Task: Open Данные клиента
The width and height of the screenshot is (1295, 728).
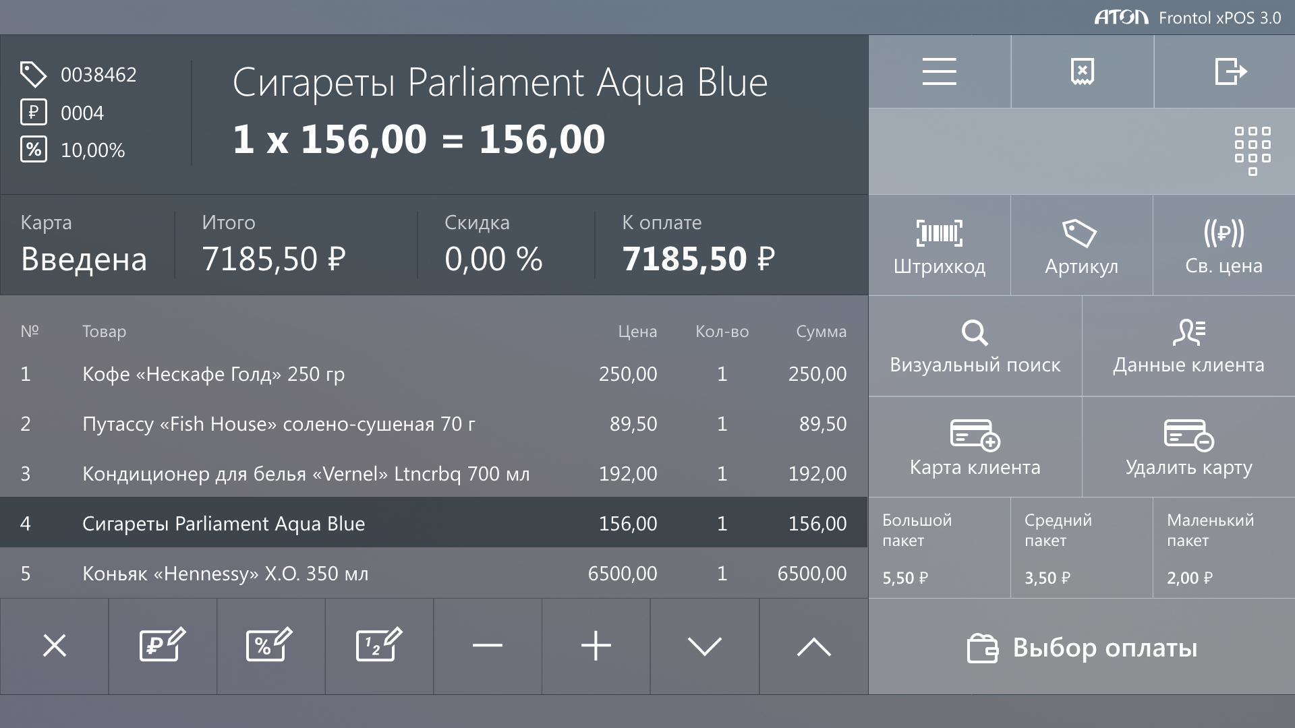Action: pyautogui.click(x=1188, y=346)
